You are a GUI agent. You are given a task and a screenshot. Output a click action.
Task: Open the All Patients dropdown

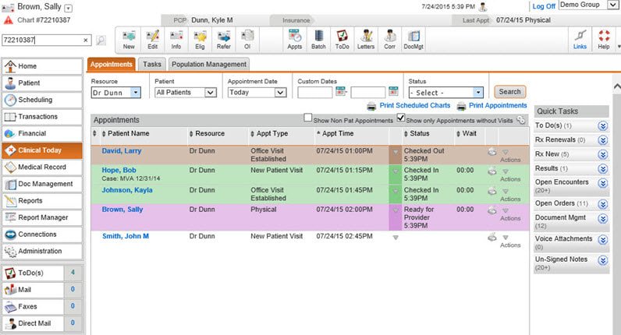pos(186,92)
